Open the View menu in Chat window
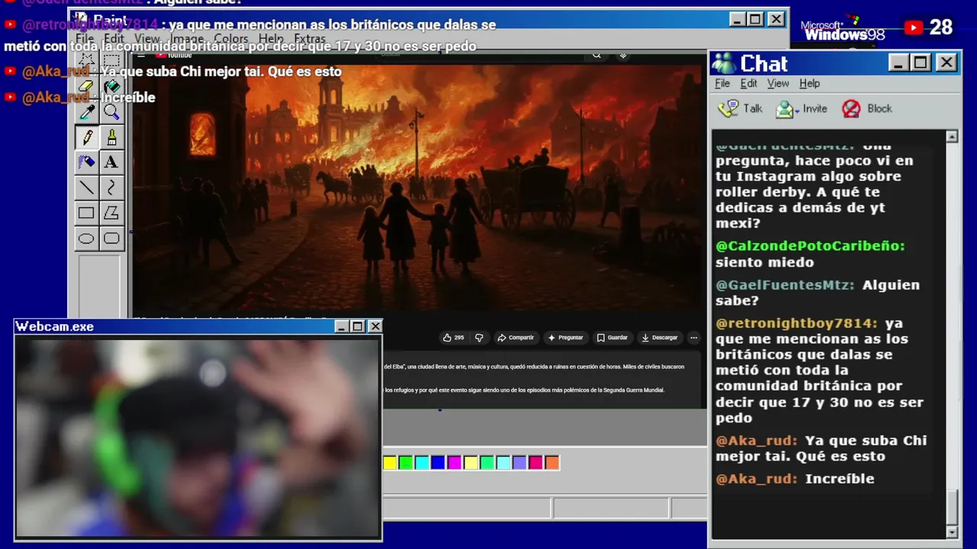Screen dimensions: 977x549 (778, 83)
